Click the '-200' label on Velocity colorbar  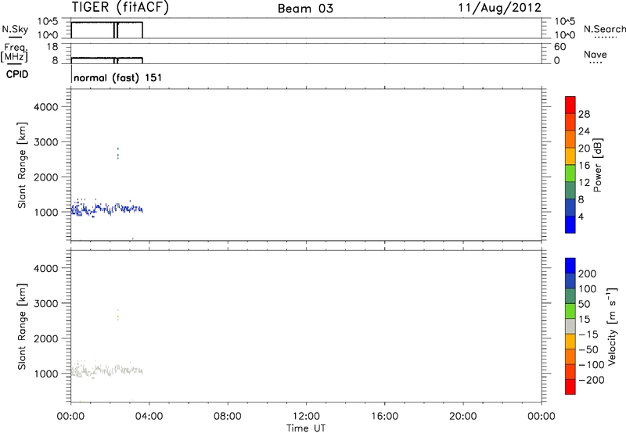tap(592, 380)
